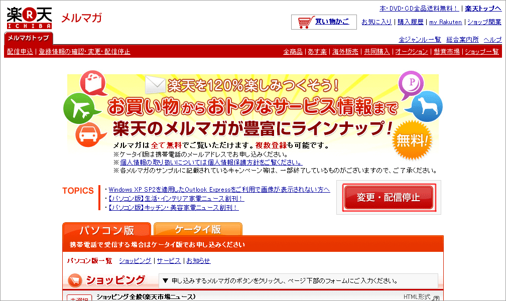Jump to サービス section link
The height and width of the screenshot is (301, 506).
click(169, 261)
